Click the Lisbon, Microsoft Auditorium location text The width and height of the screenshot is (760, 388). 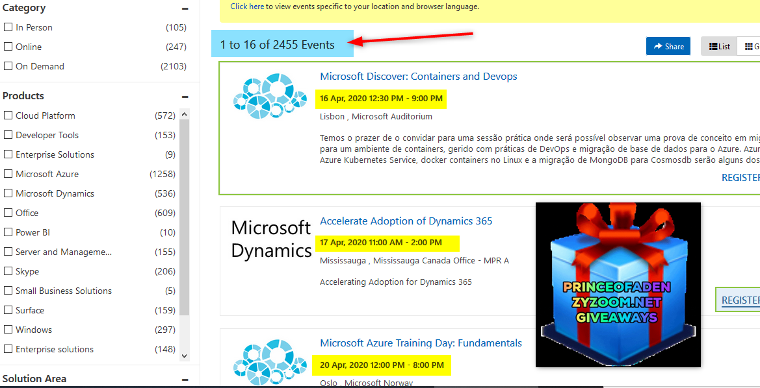[x=376, y=116]
